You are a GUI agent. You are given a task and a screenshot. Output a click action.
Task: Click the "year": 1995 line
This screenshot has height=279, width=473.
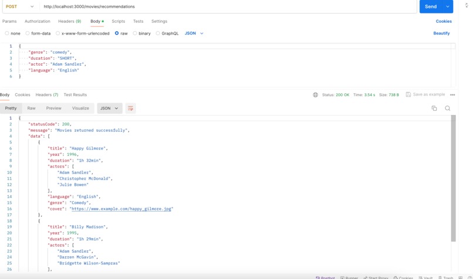click(63, 233)
